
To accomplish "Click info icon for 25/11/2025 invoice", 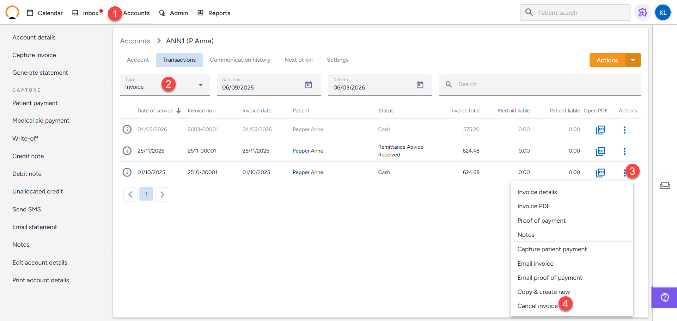I will (127, 151).
